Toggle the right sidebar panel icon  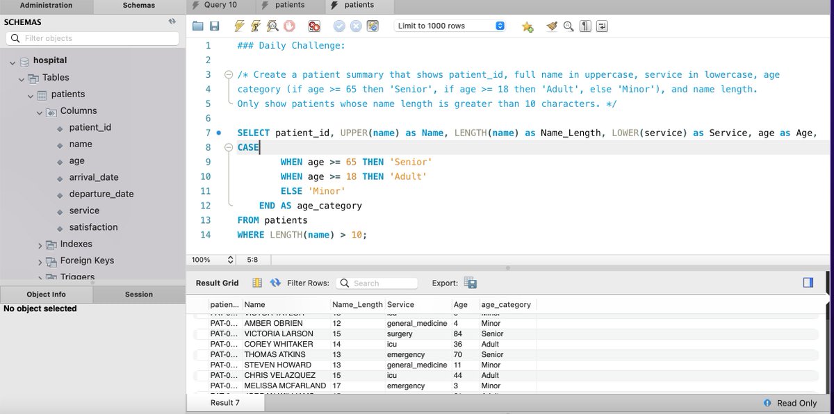point(808,283)
